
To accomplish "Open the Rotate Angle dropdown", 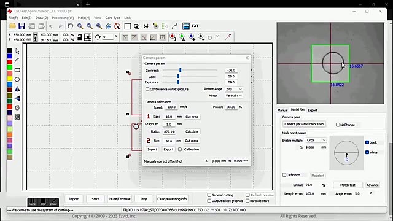I will 233,89.
